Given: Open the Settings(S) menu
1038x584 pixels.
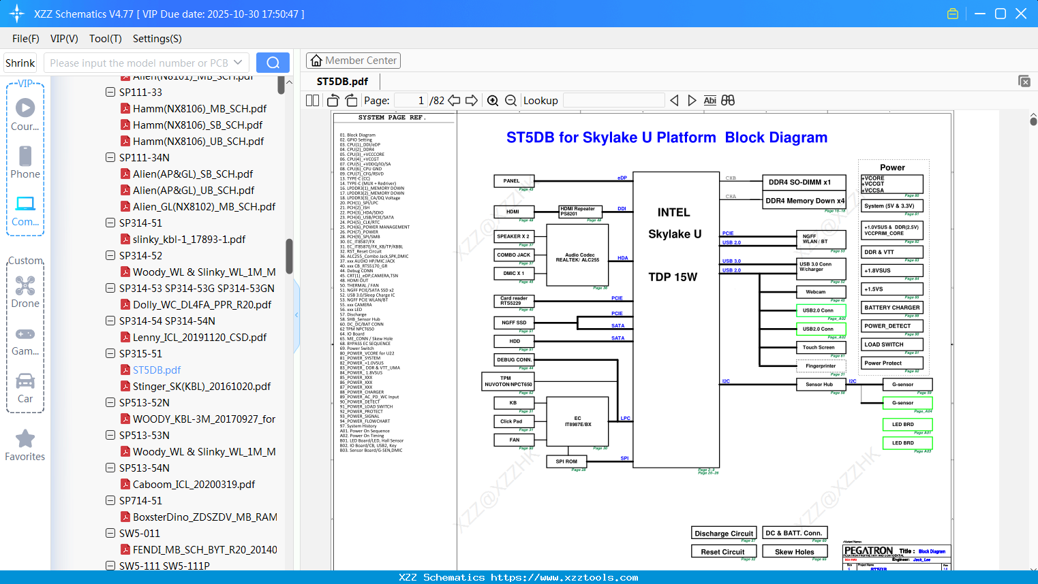Looking at the screenshot, I should 157,39.
